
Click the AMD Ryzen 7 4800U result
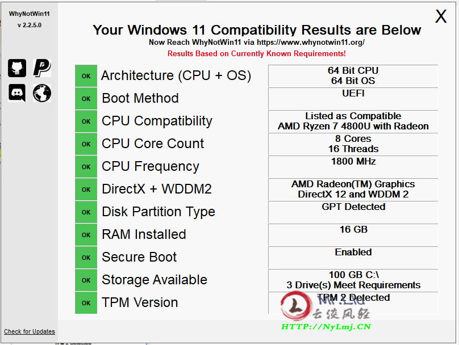(353, 127)
